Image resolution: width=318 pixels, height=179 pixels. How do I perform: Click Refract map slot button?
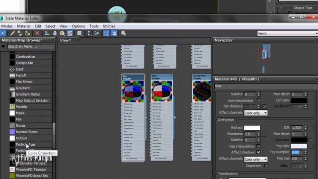(x=264, y=128)
